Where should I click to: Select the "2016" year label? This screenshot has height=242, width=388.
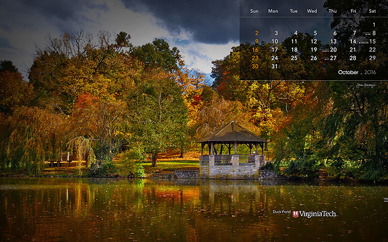(x=370, y=72)
